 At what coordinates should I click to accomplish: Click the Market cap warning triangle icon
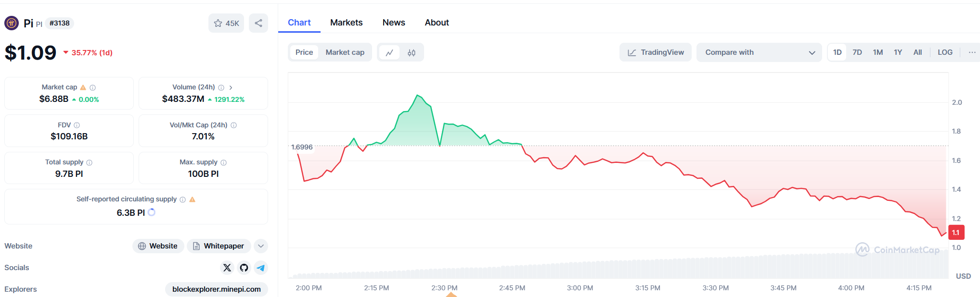[83, 87]
